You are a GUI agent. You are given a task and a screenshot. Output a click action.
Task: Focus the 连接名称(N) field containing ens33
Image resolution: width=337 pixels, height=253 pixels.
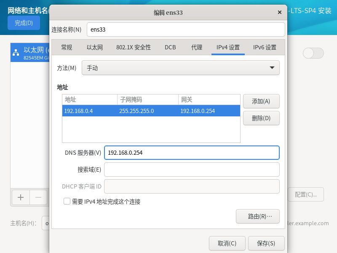[x=186, y=30]
